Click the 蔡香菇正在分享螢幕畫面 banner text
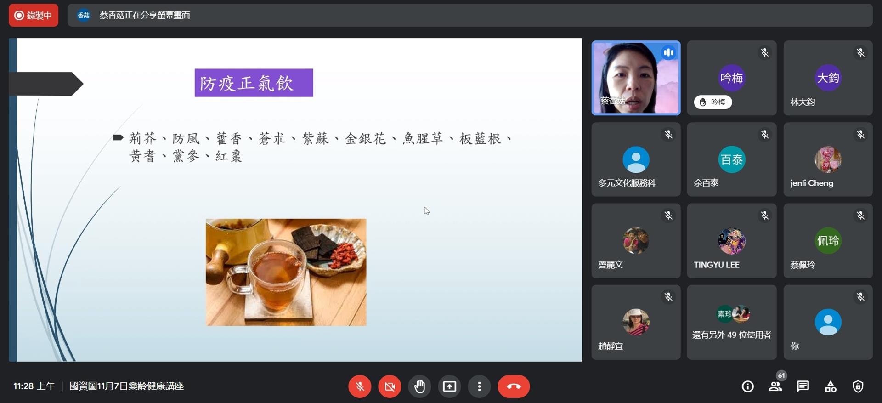882x403 pixels. (145, 15)
